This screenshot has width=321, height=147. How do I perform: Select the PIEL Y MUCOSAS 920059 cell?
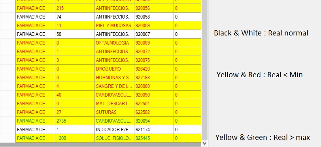tap(114, 26)
